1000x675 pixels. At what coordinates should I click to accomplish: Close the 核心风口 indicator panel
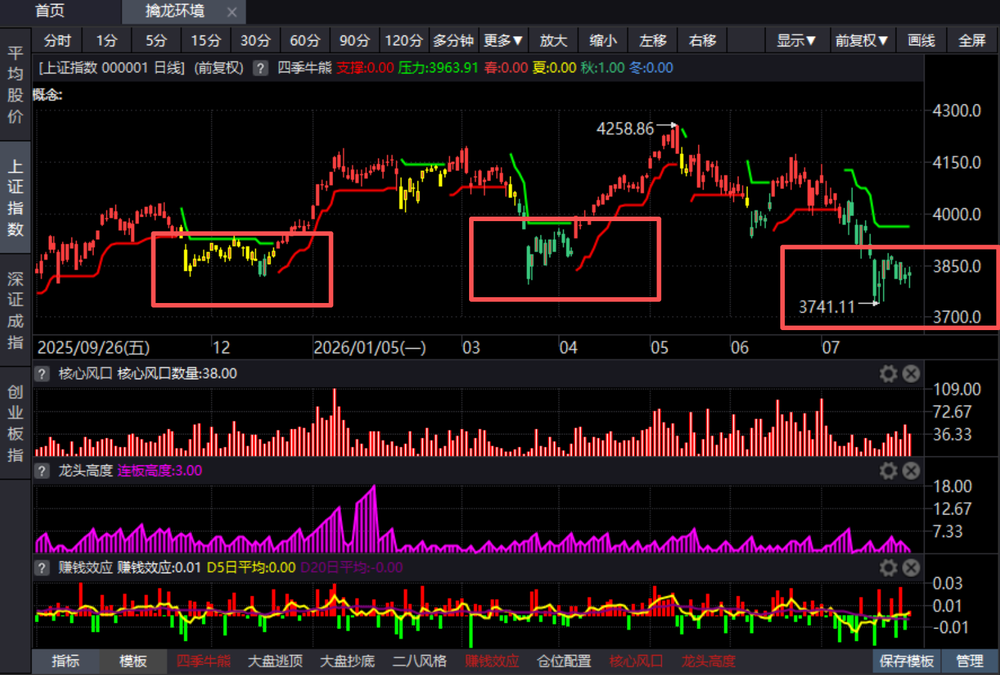coord(911,374)
